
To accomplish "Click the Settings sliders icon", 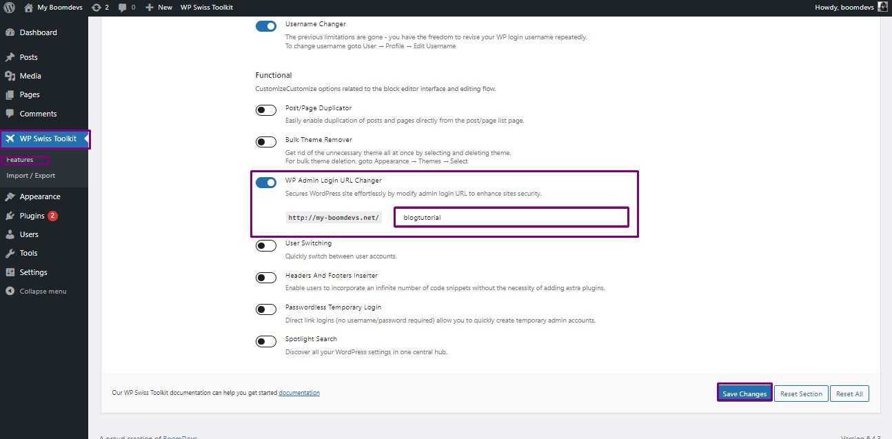I will click(10, 272).
